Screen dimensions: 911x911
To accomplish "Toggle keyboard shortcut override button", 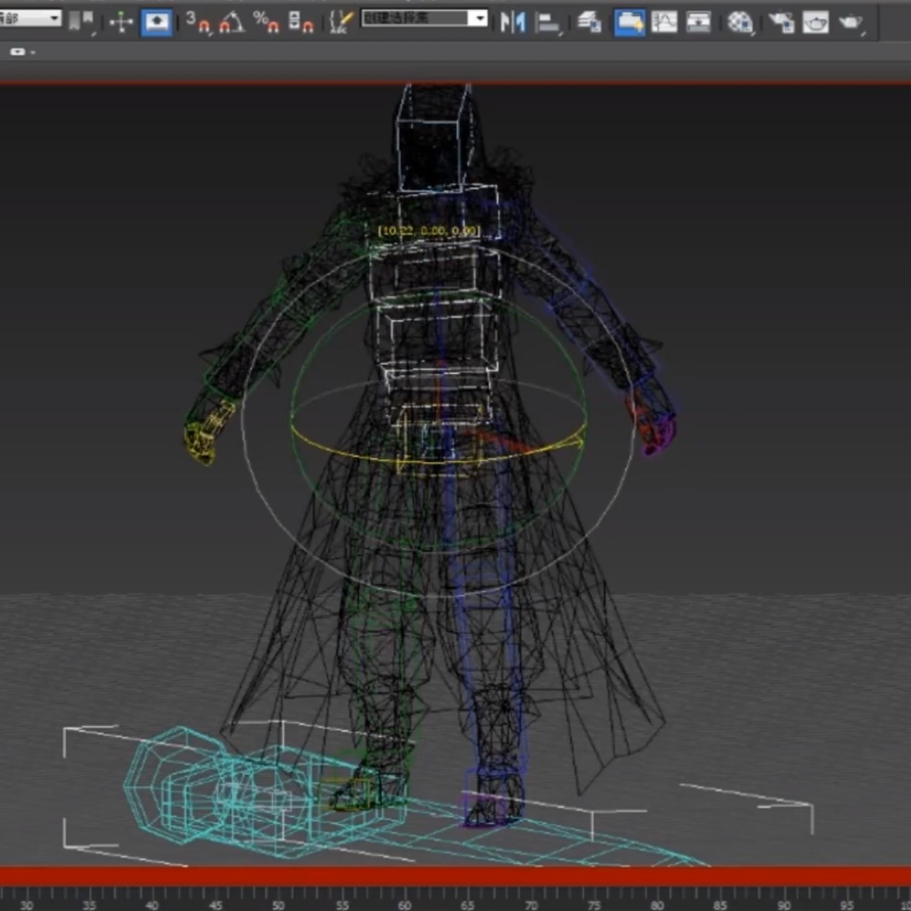I will click(x=156, y=22).
